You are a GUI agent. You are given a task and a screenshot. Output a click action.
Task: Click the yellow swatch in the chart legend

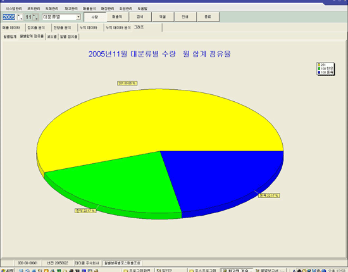(319, 65)
